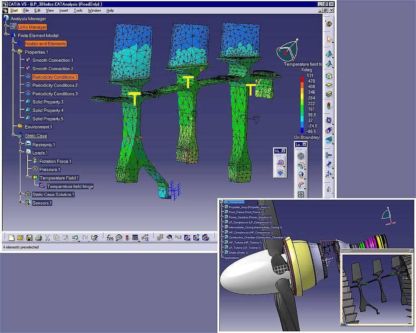This screenshot has height=333, width=416.
Task: Select LP_Turbine in assembly tree window
Action: click(245, 248)
